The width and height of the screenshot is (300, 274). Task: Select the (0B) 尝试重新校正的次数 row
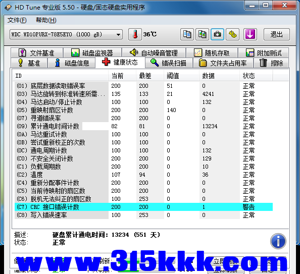coord(143,142)
